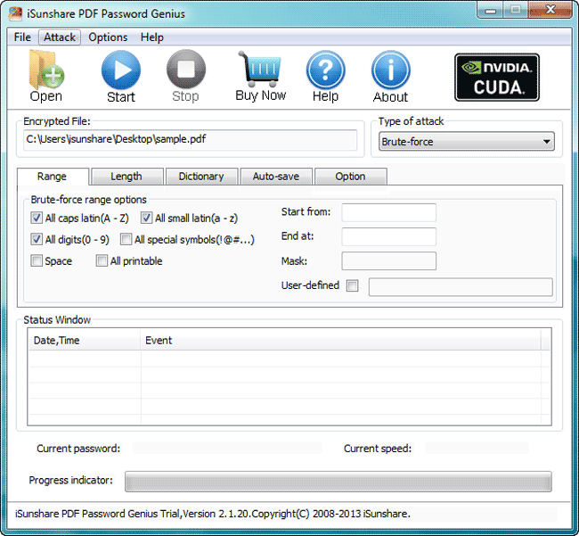579x536 pixels.
Task: Click the Status Window label
Action: 57,320
